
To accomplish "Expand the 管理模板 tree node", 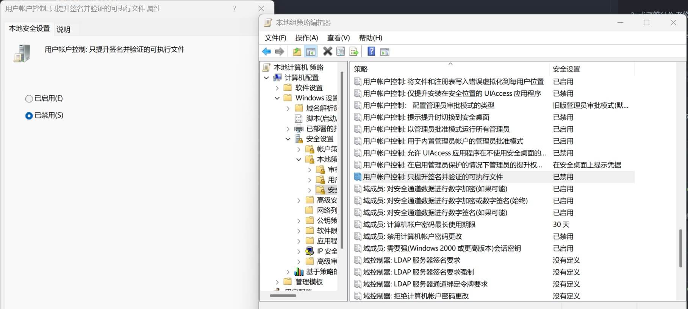I will coord(277,282).
